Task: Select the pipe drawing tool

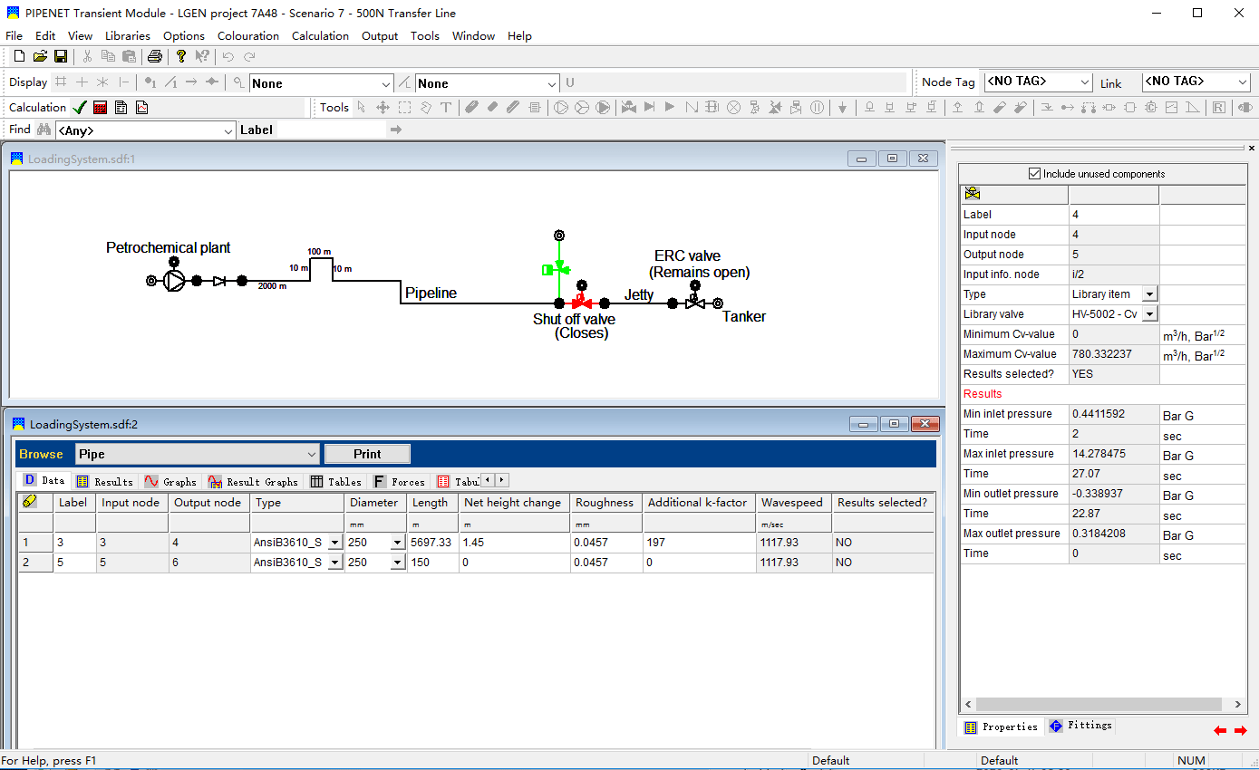Action: 471,107
